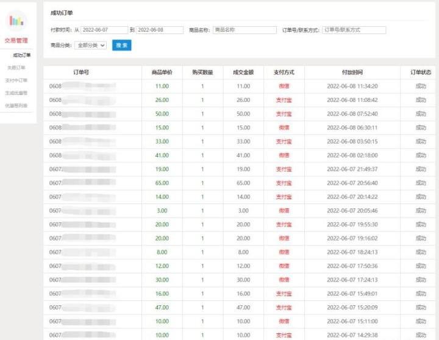Viewport: 439px width, 340px height.
Task: Click the 付款时间 column header
Action: tap(352, 72)
